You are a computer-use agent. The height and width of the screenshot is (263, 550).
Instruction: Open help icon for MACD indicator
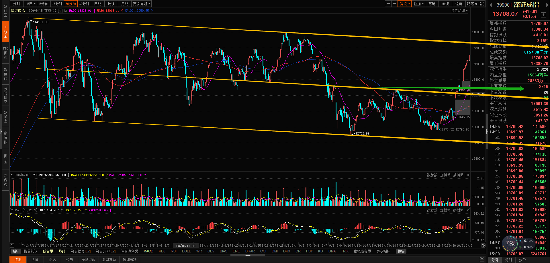[12, 210]
